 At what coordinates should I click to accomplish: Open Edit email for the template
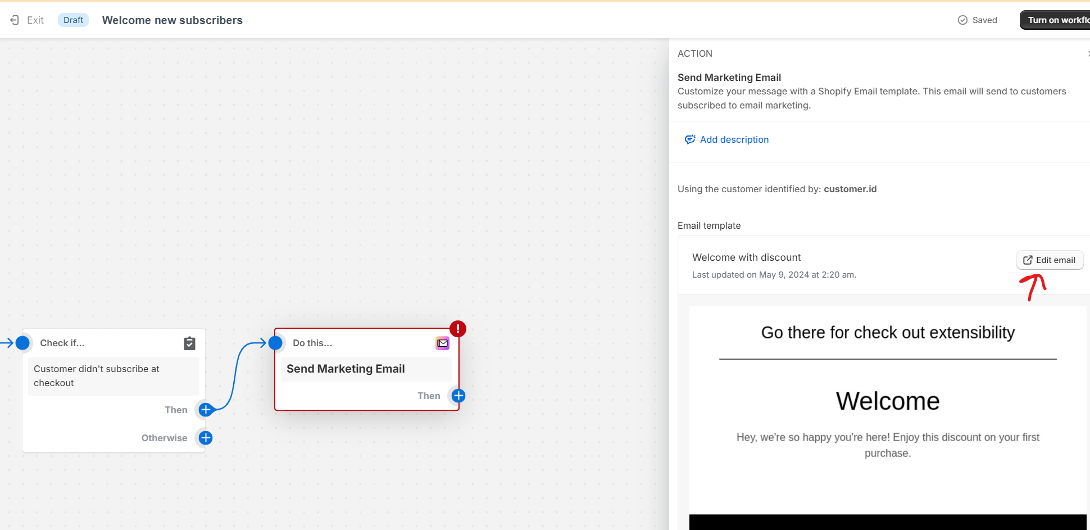click(1049, 260)
